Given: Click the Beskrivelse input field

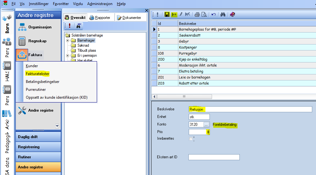Looking at the screenshot, I should (250, 109).
